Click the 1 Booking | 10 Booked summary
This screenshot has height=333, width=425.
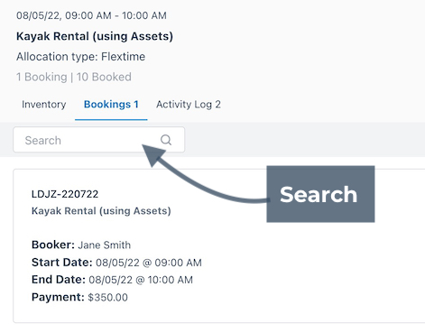tap(74, 77)
